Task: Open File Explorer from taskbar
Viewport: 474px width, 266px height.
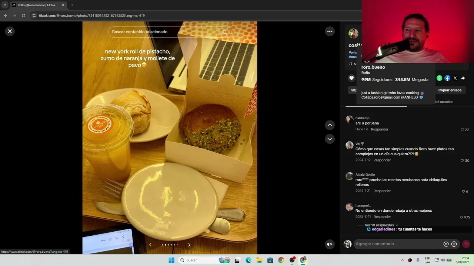Action: tap(259, 260)
